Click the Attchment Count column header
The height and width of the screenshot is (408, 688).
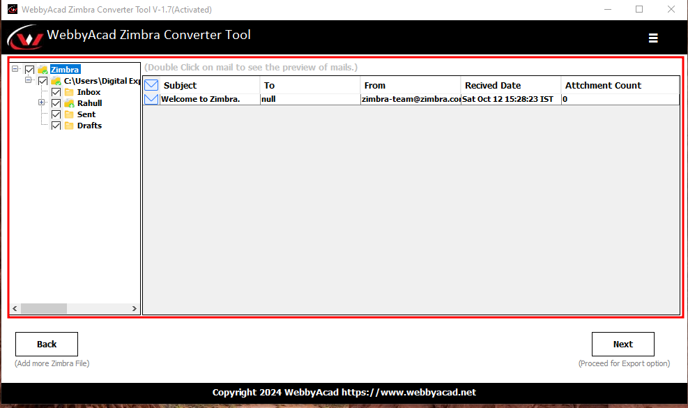(620, 85)
